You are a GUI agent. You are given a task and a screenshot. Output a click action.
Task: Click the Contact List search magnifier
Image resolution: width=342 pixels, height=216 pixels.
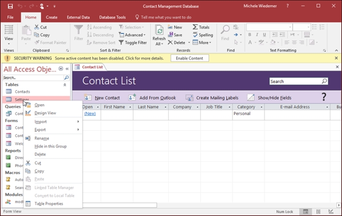point(324,81)
